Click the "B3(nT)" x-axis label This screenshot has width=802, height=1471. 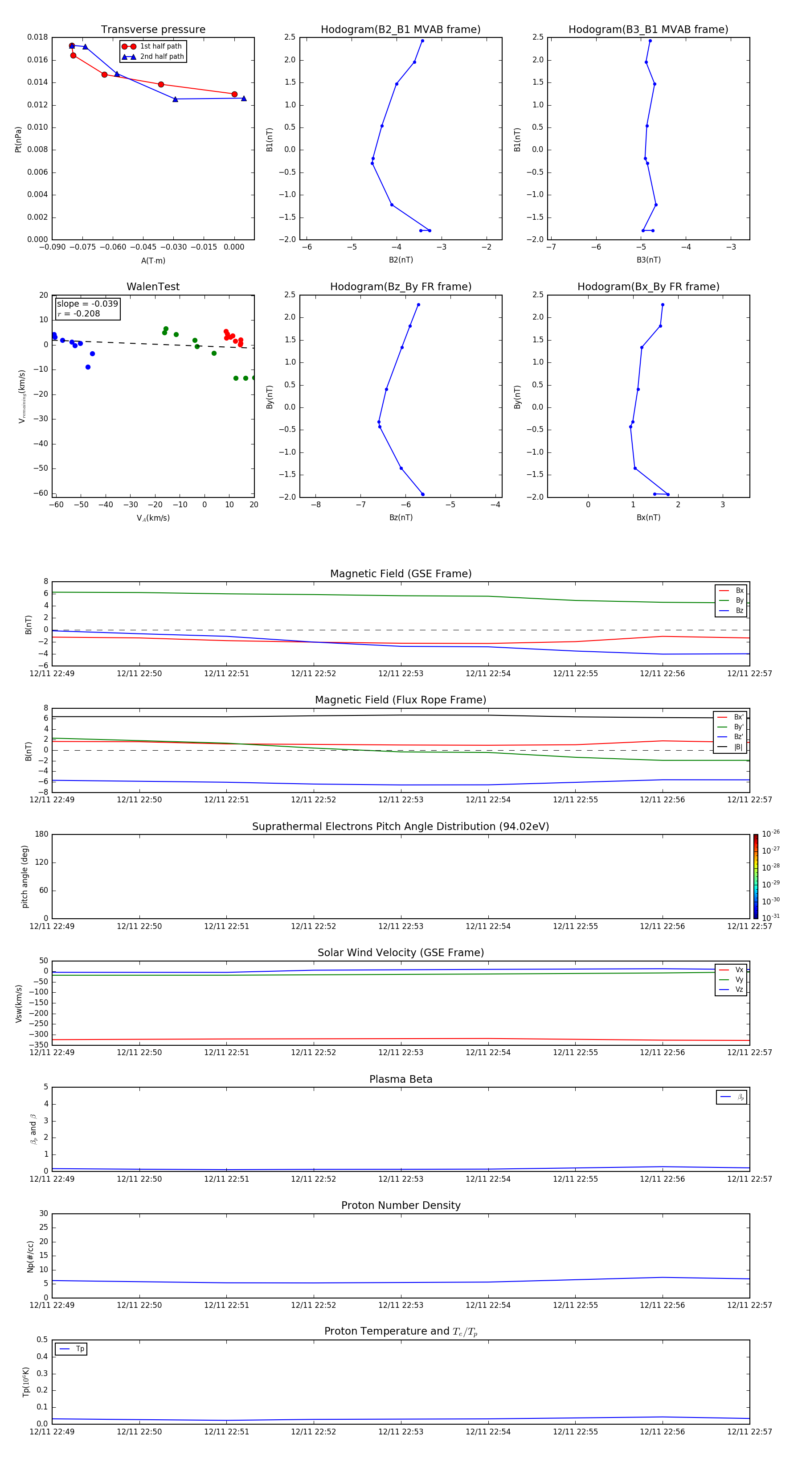pos(648,260)
